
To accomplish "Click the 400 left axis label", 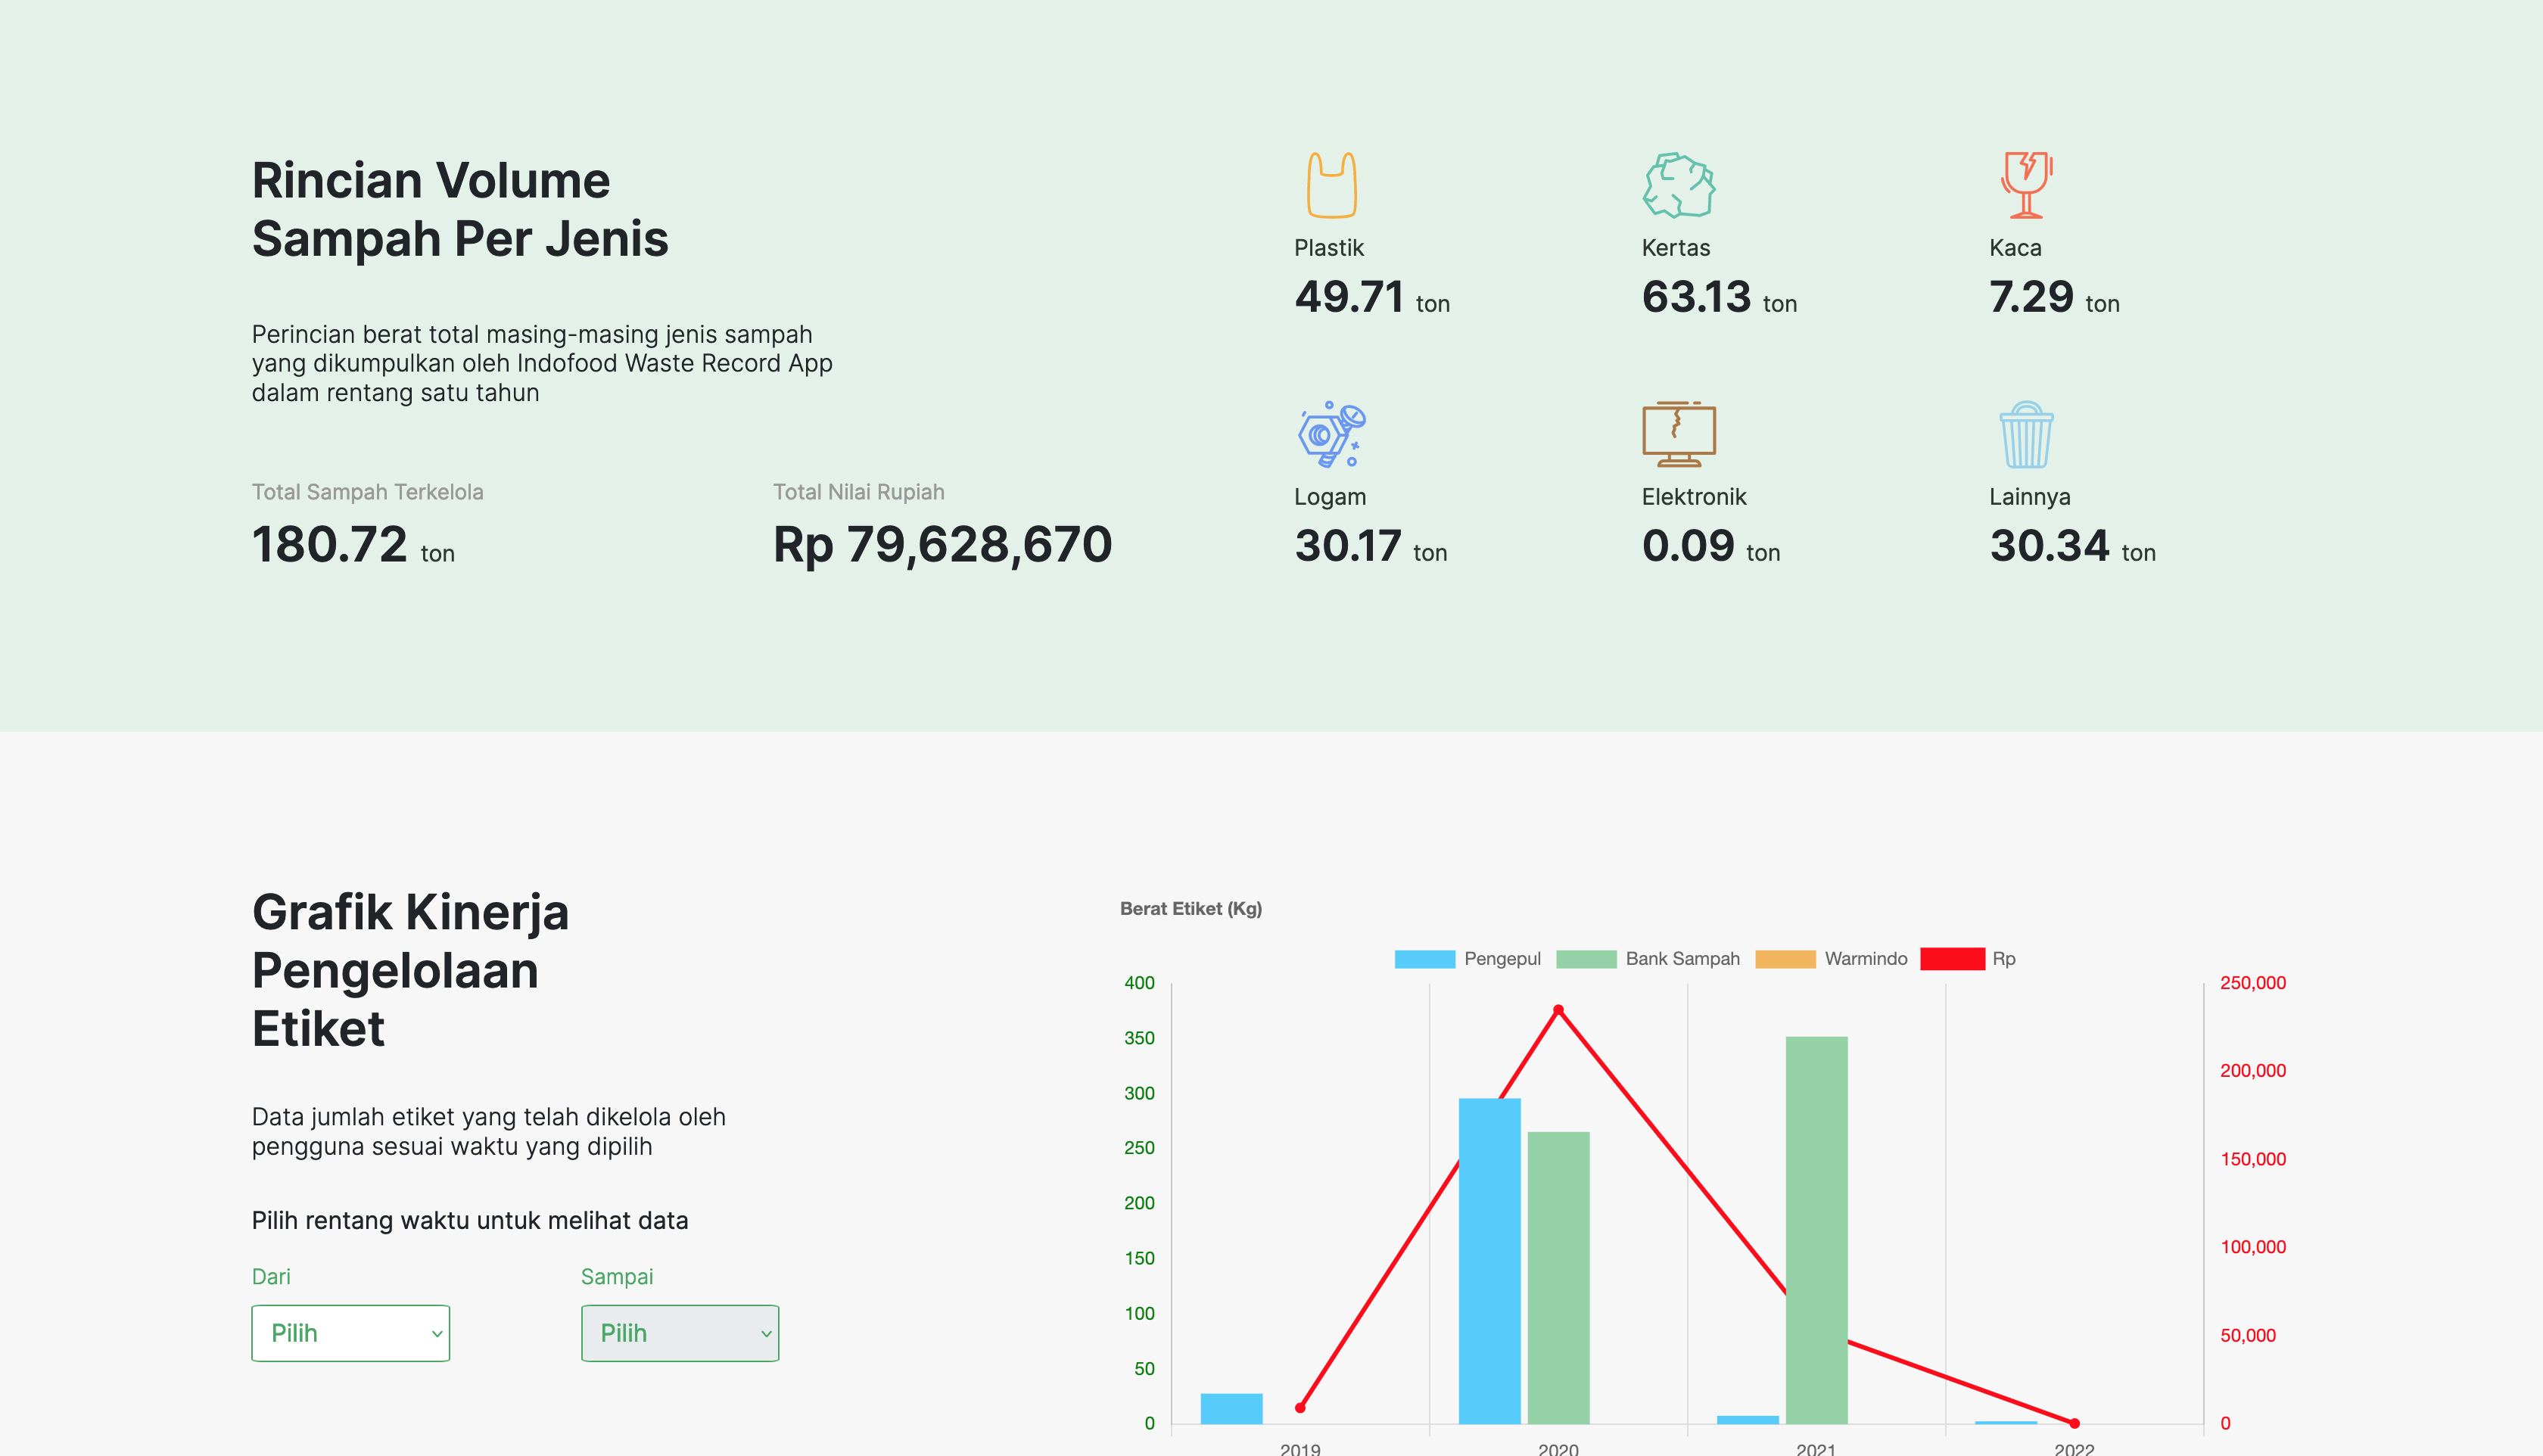I will pyautogui.click(x=1139, y=983).
